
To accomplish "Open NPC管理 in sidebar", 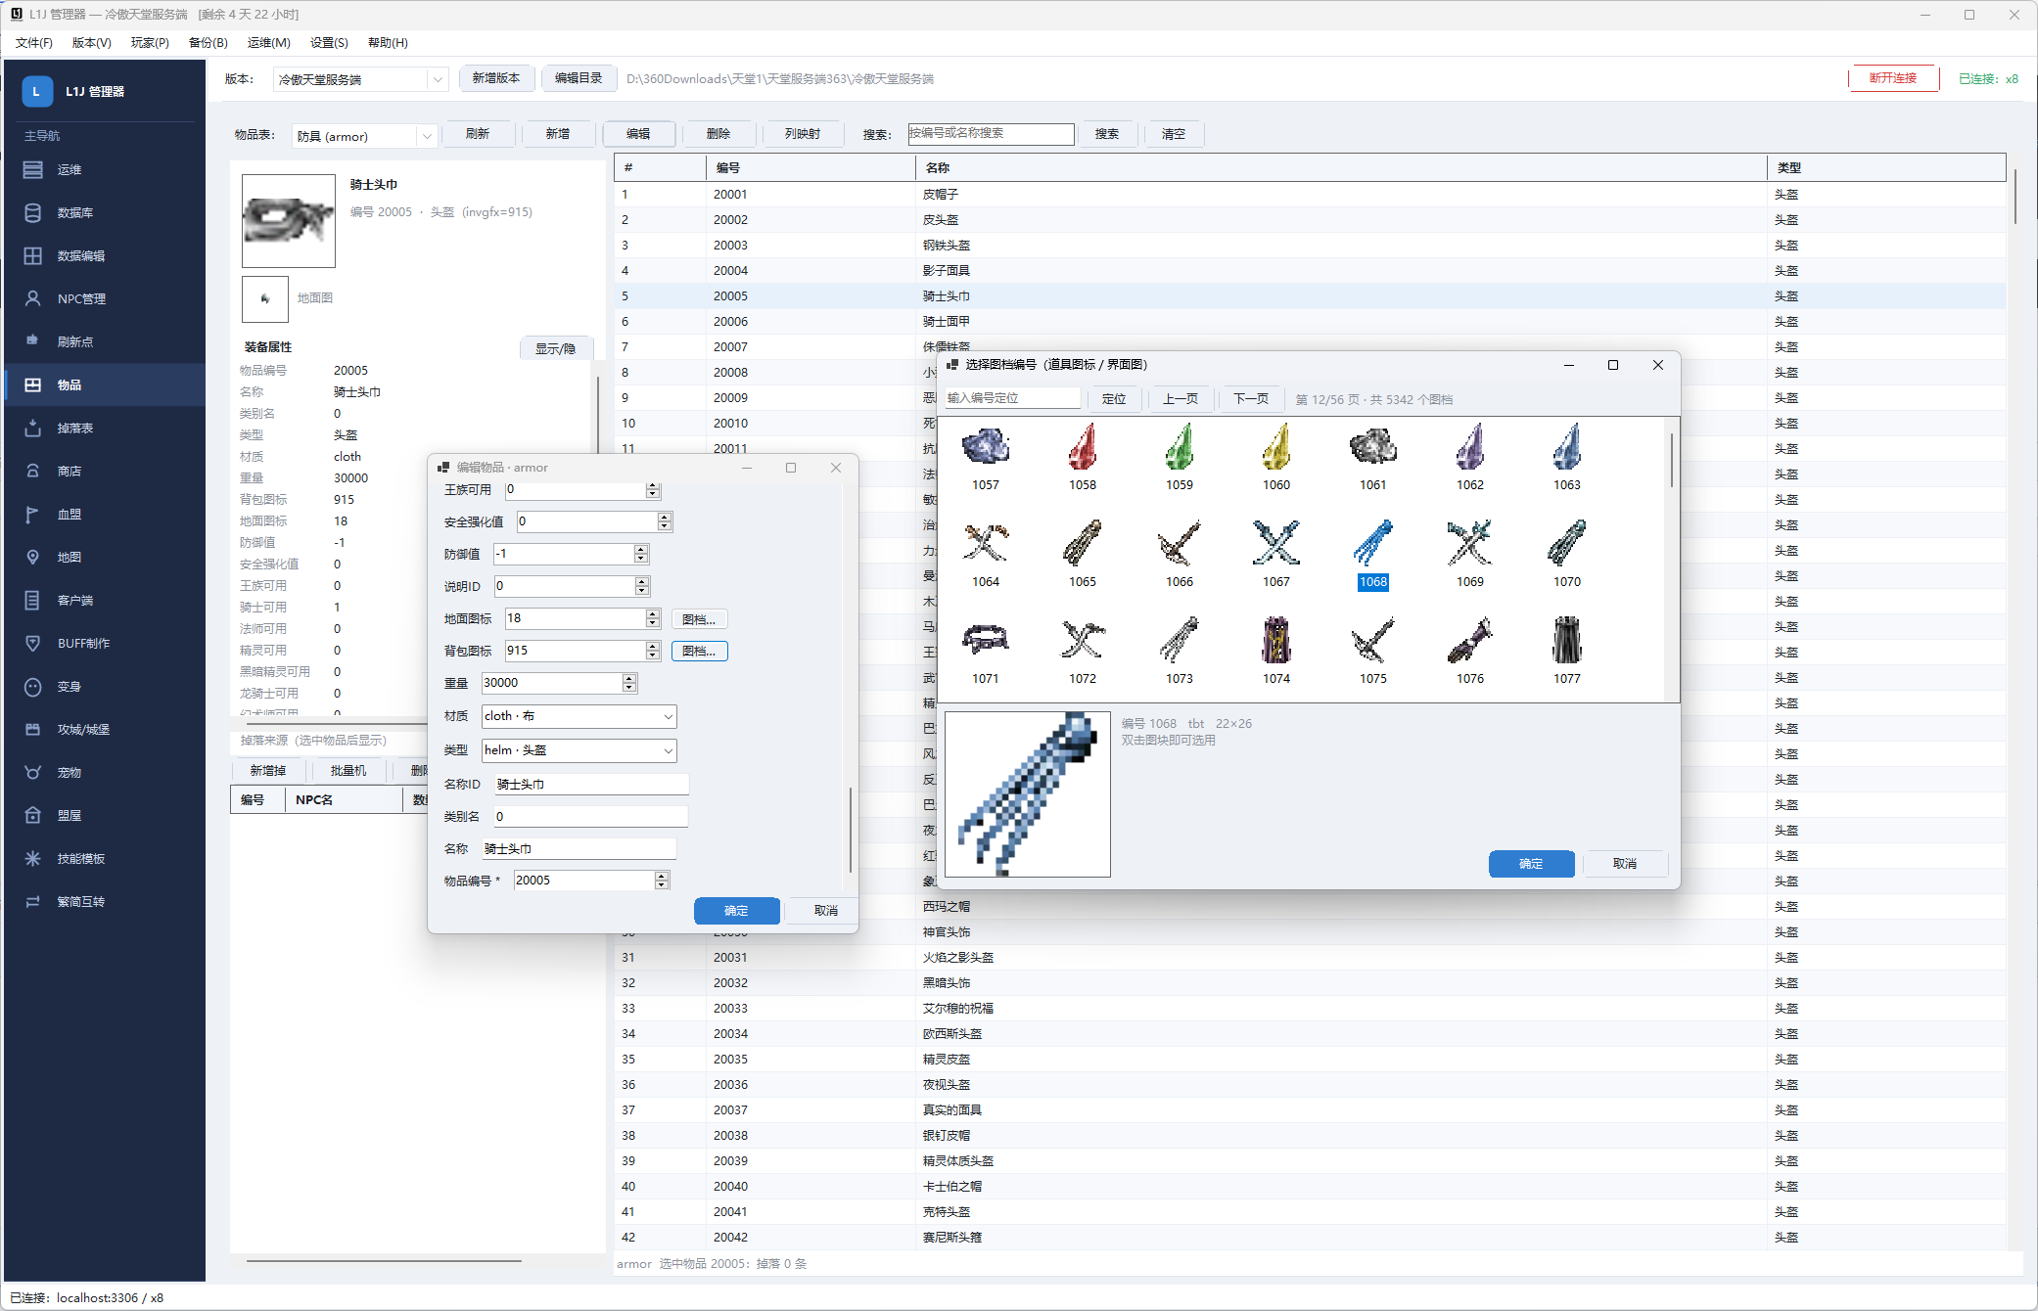I will click(105, 298).
